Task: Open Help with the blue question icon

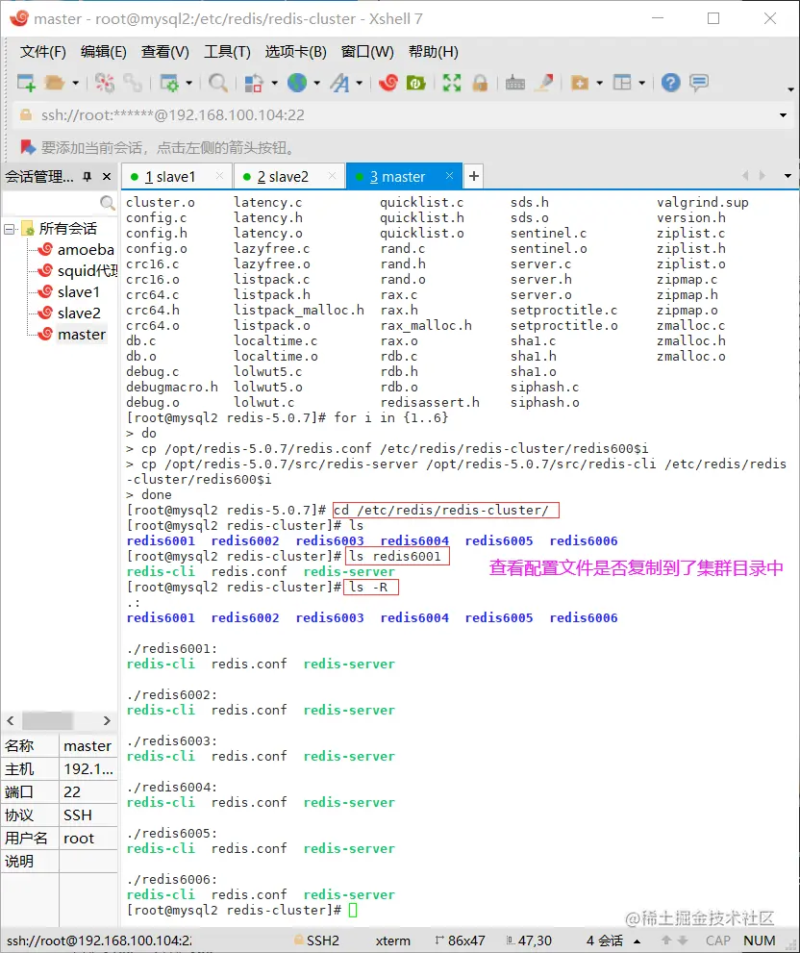Action: point(670,83)
